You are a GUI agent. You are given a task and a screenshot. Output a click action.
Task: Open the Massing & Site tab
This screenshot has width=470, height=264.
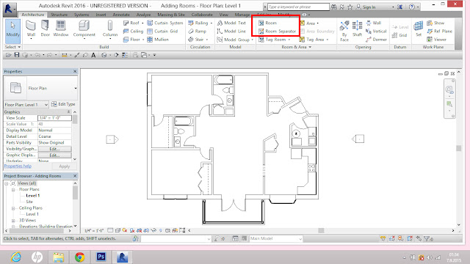[x=171, y=15]
